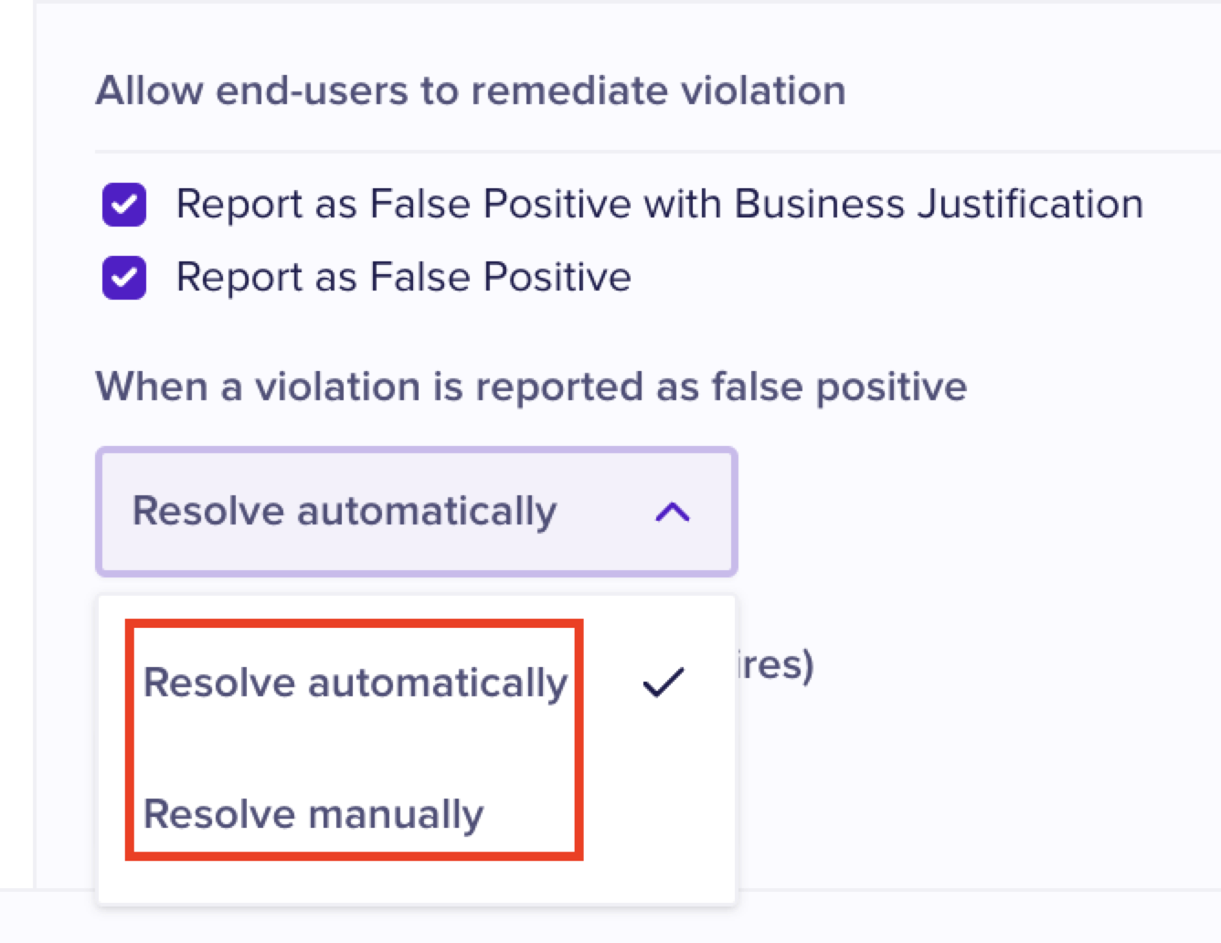Click empty space right of Resolve manually option
Viewport: 1221px width, 943px height.
pyautogui.click(x=654, y=814)
